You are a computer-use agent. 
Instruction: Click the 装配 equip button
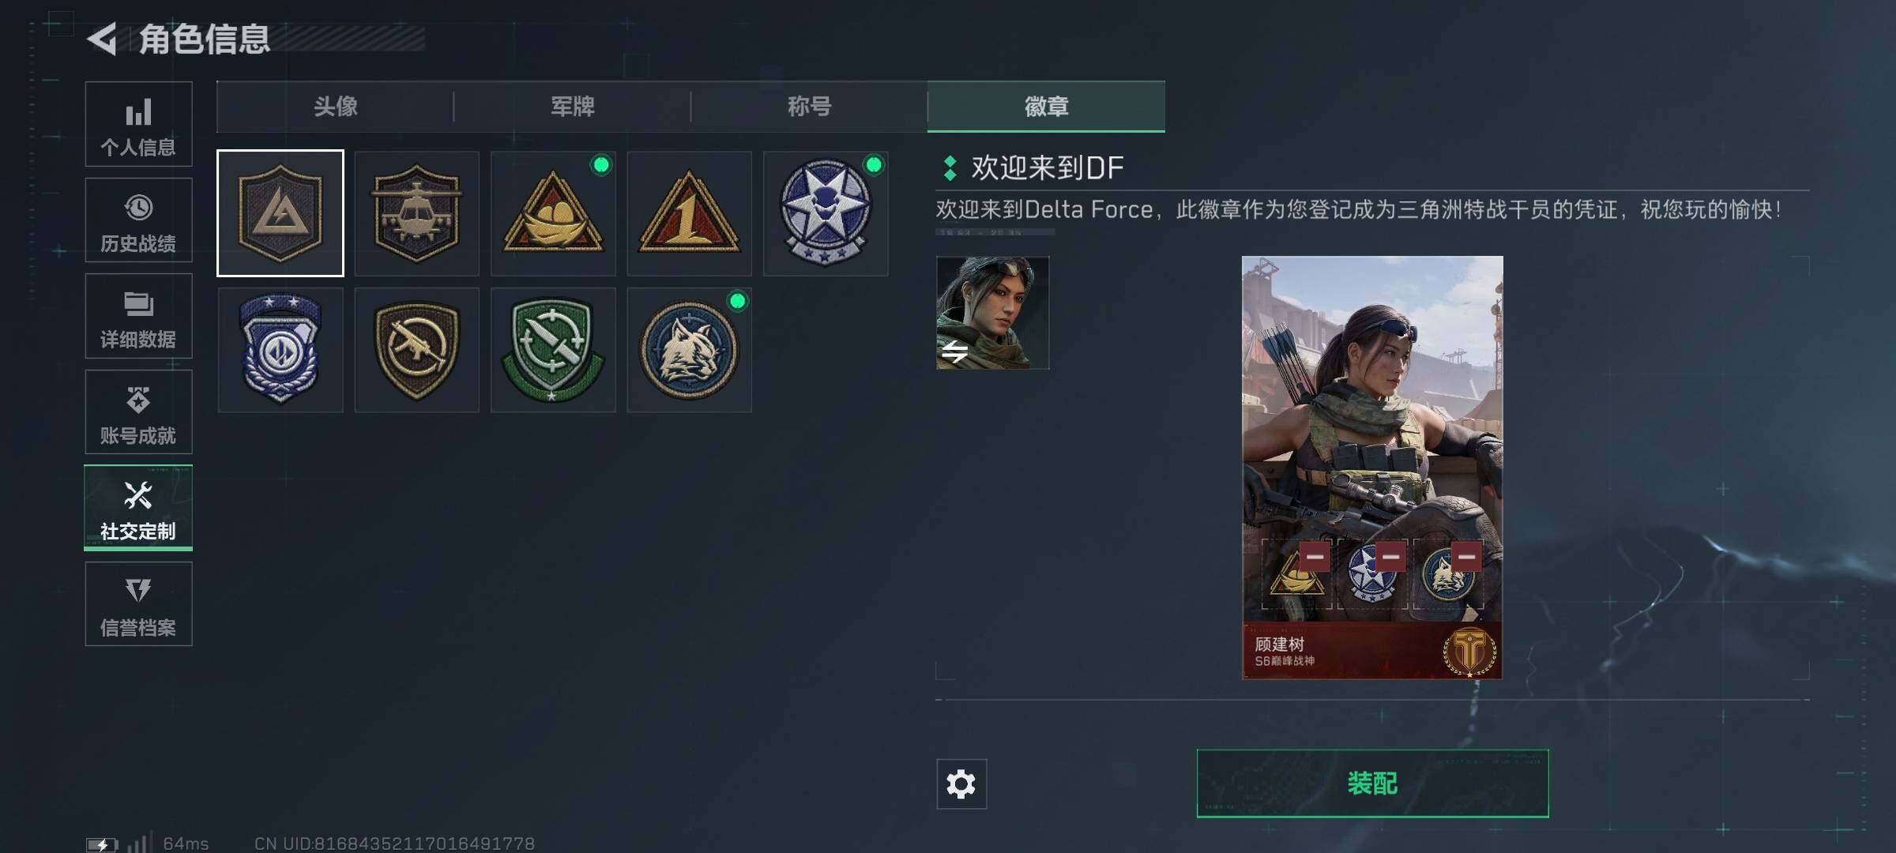point(1372,783)
